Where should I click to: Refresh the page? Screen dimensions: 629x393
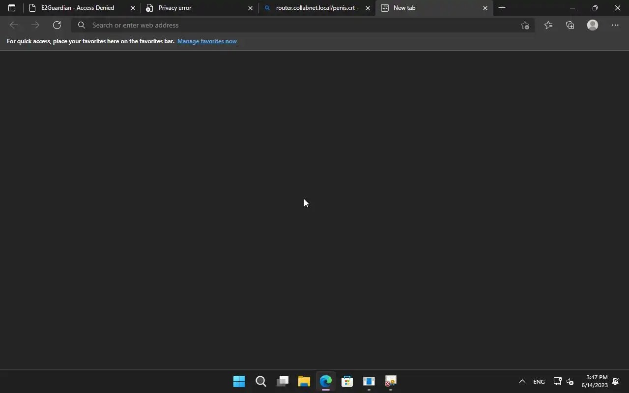[x=57, y=25]
